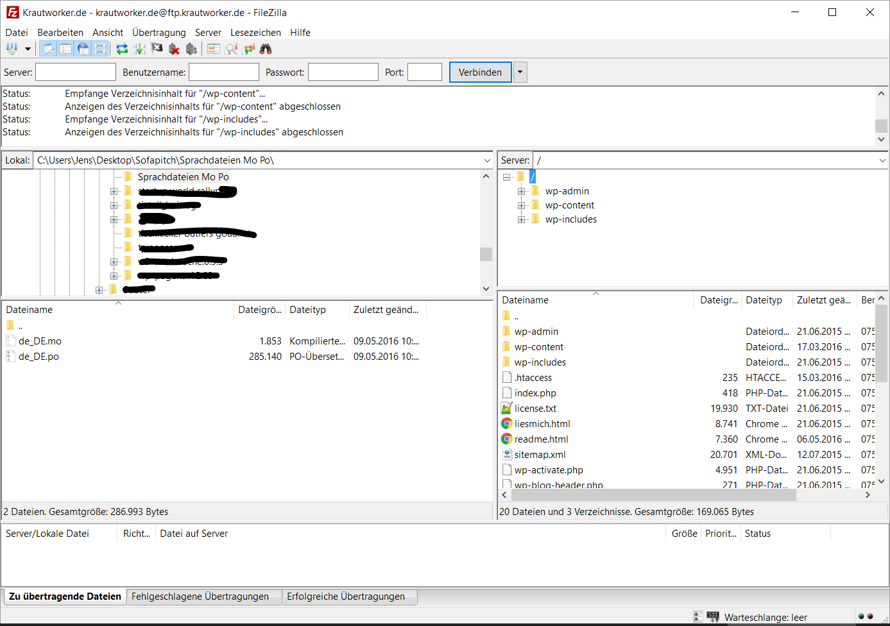Toggle the remote directory tree display
This screenshot has height=626, width=890.
coord(83,49)
